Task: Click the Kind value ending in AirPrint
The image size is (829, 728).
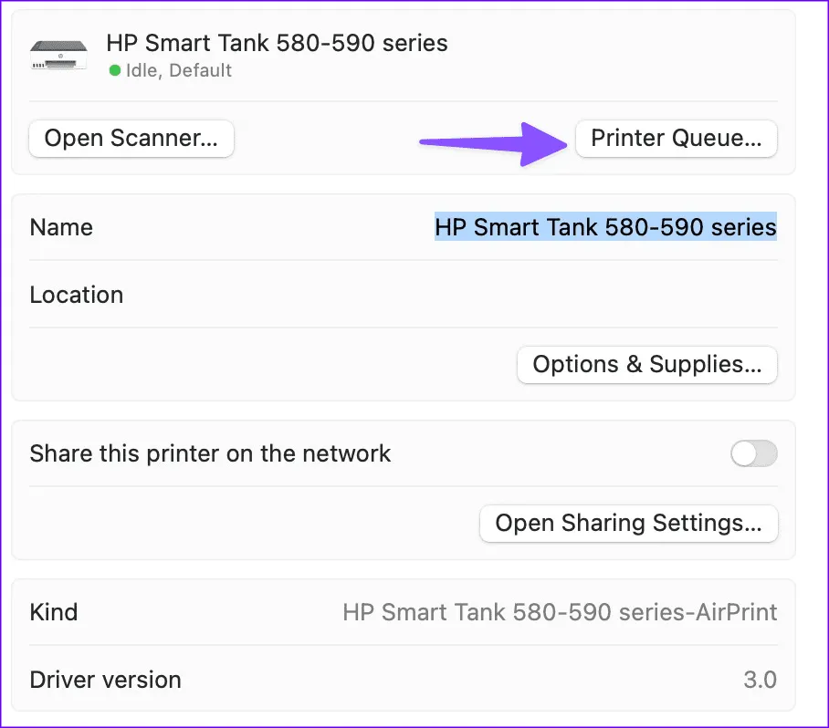Action: (560, 611)
